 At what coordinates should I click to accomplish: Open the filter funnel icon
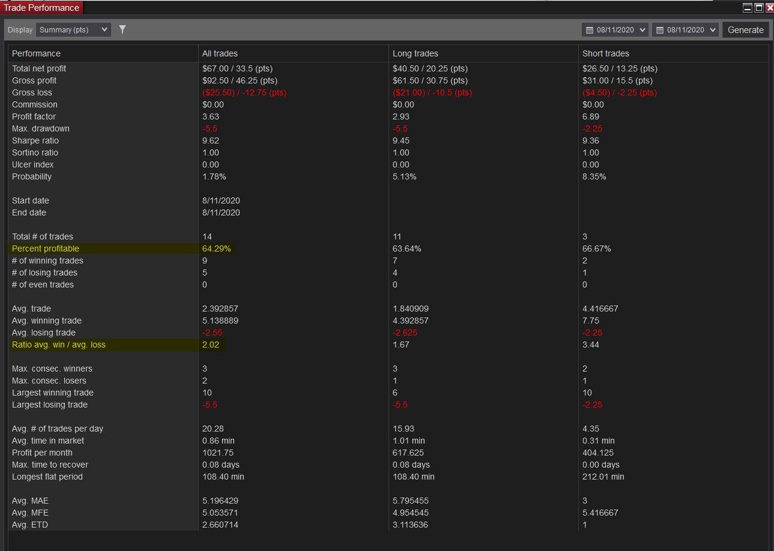tap(122, 29)
